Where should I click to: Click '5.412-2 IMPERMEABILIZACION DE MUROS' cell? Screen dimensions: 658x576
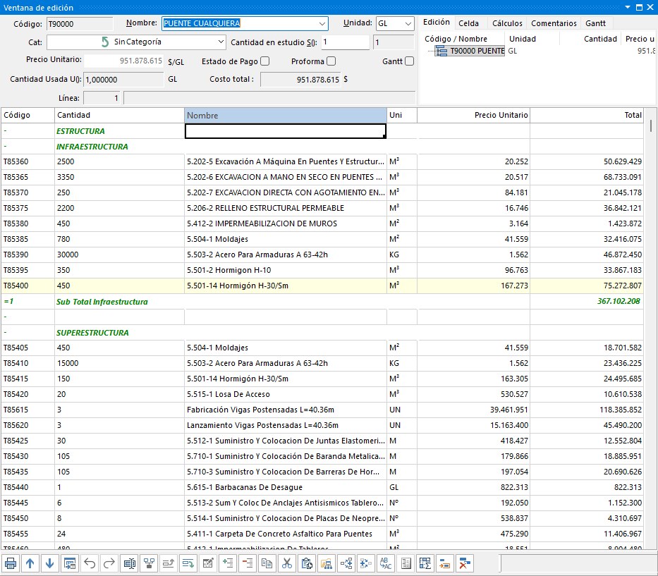[286, 223]
